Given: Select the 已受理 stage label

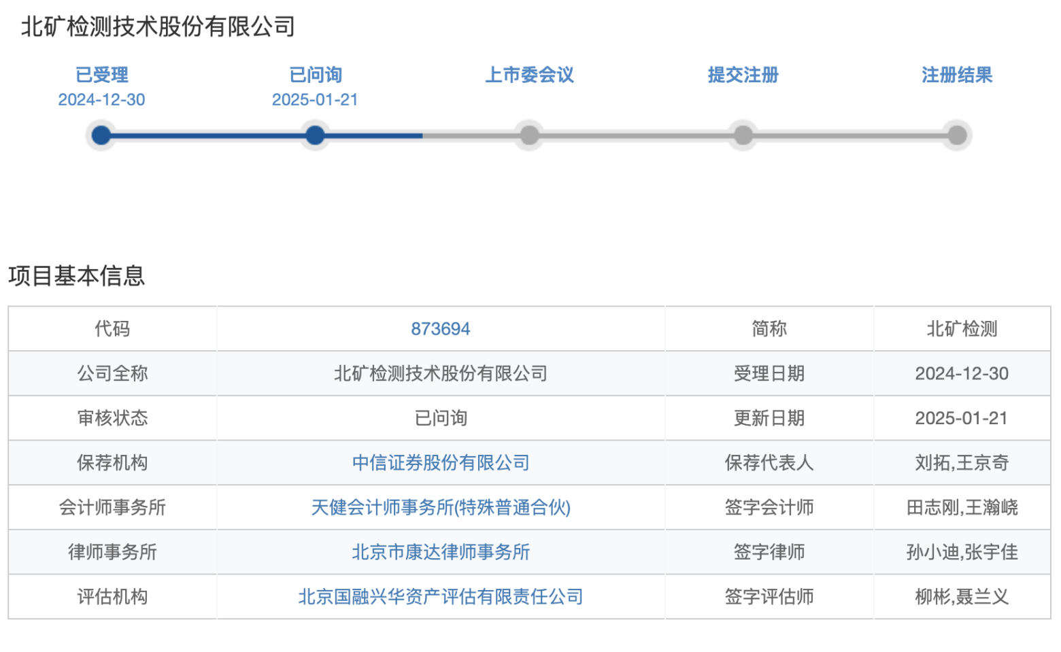Looking at the screenshot, I should click(101, 75).
